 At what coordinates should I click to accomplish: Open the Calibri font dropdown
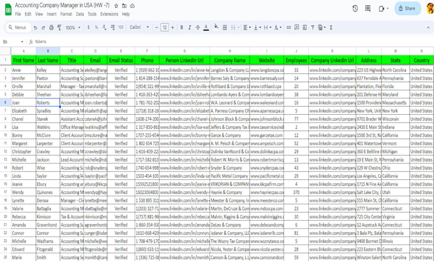click(x=139, y=27)
